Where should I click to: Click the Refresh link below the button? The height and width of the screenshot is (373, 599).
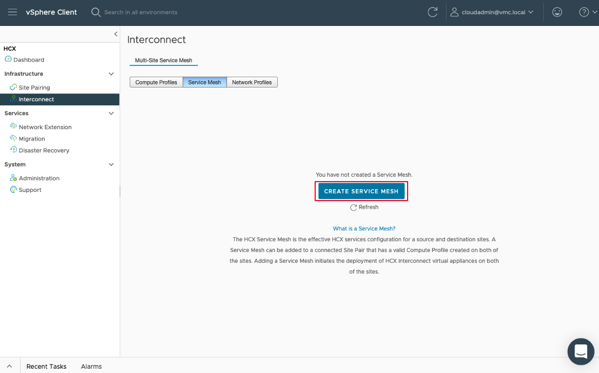click(364, 207)
